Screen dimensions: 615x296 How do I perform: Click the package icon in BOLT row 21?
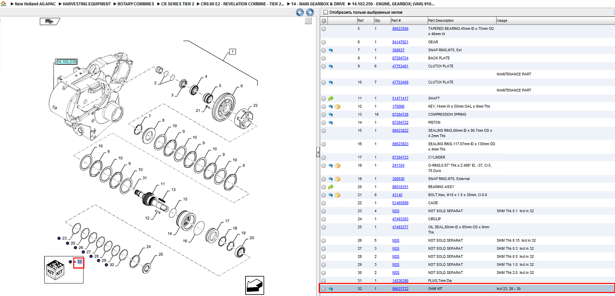338,195
